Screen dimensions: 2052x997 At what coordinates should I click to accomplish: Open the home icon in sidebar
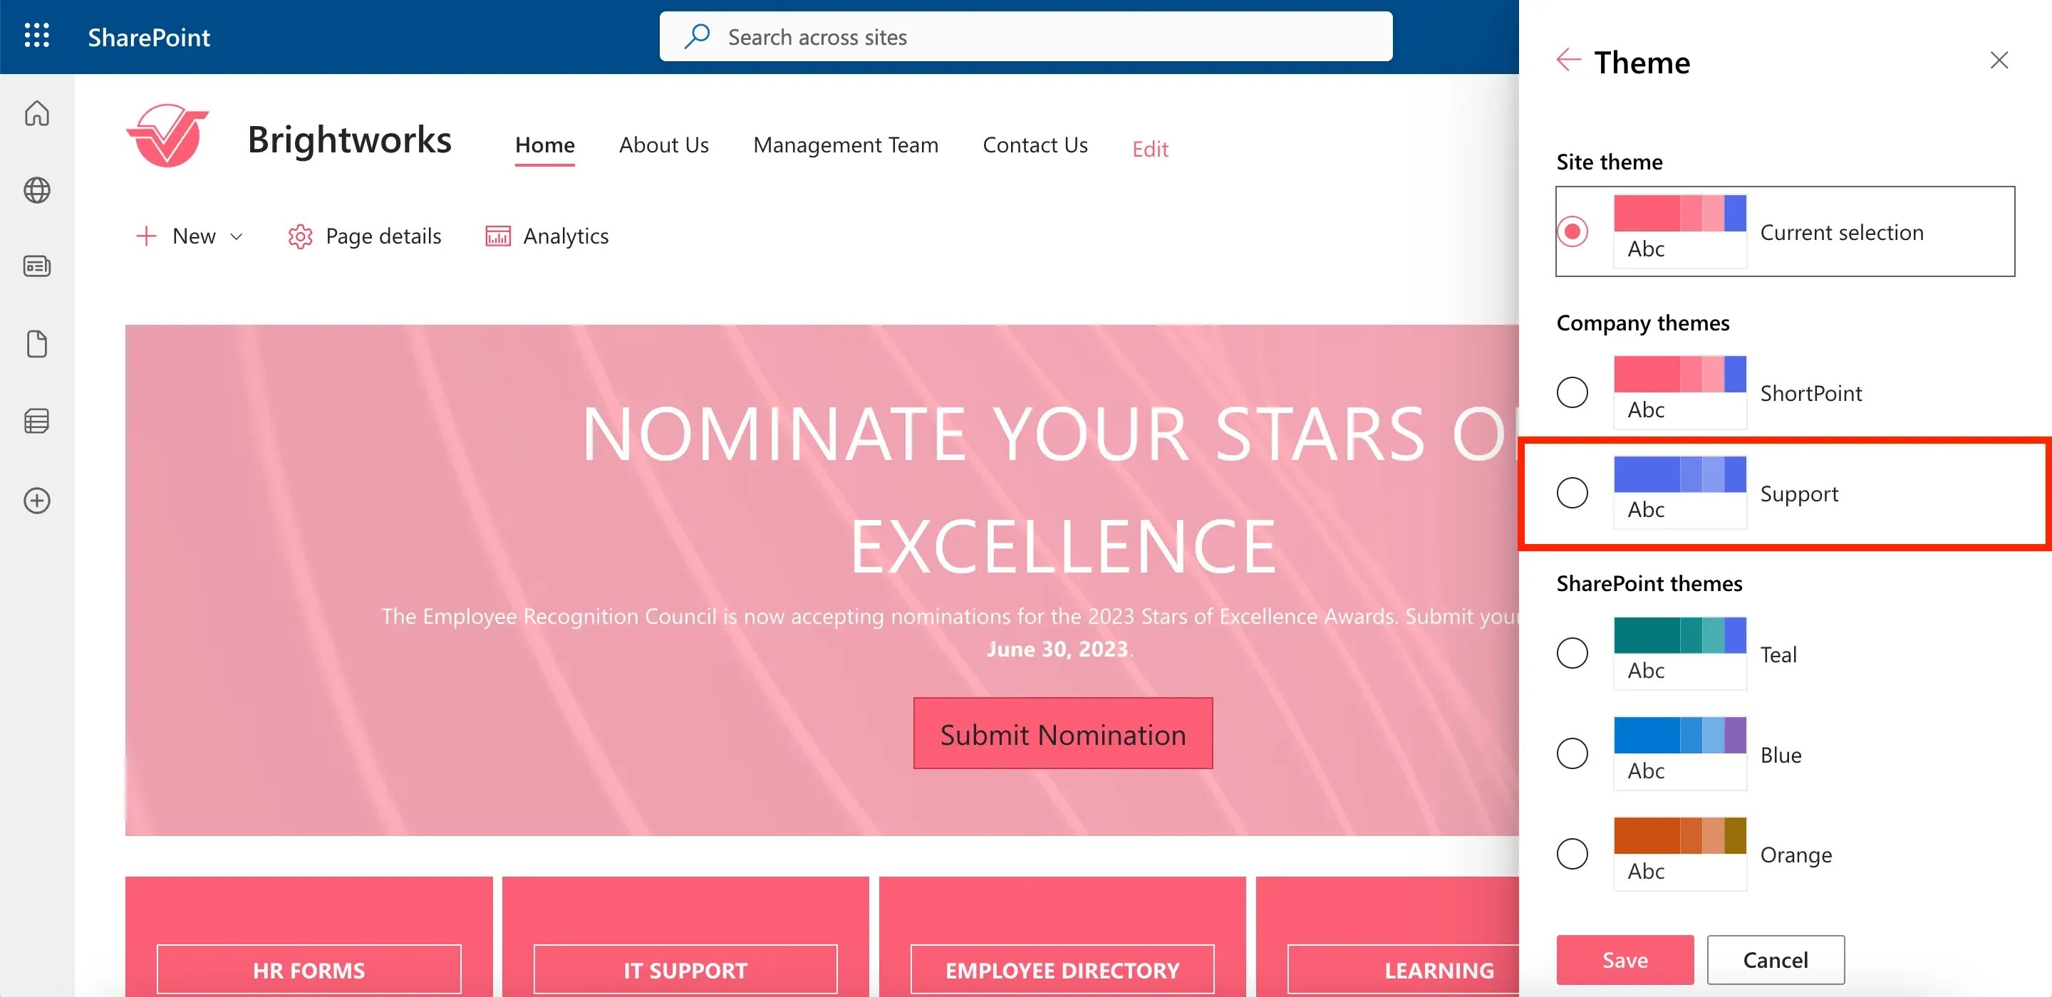pyautogui.click(x=36, y=113)
